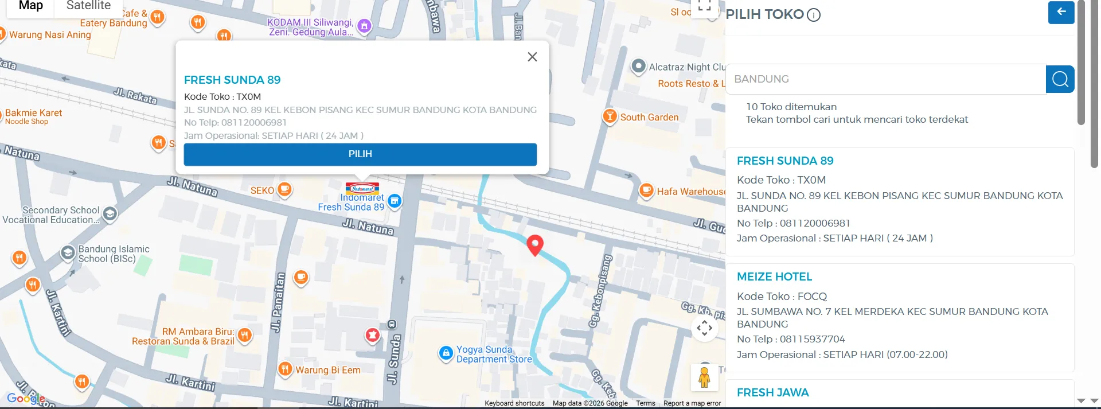
Task: Open the KODAM III Siliwangi marker
Action: coord(364,26)
